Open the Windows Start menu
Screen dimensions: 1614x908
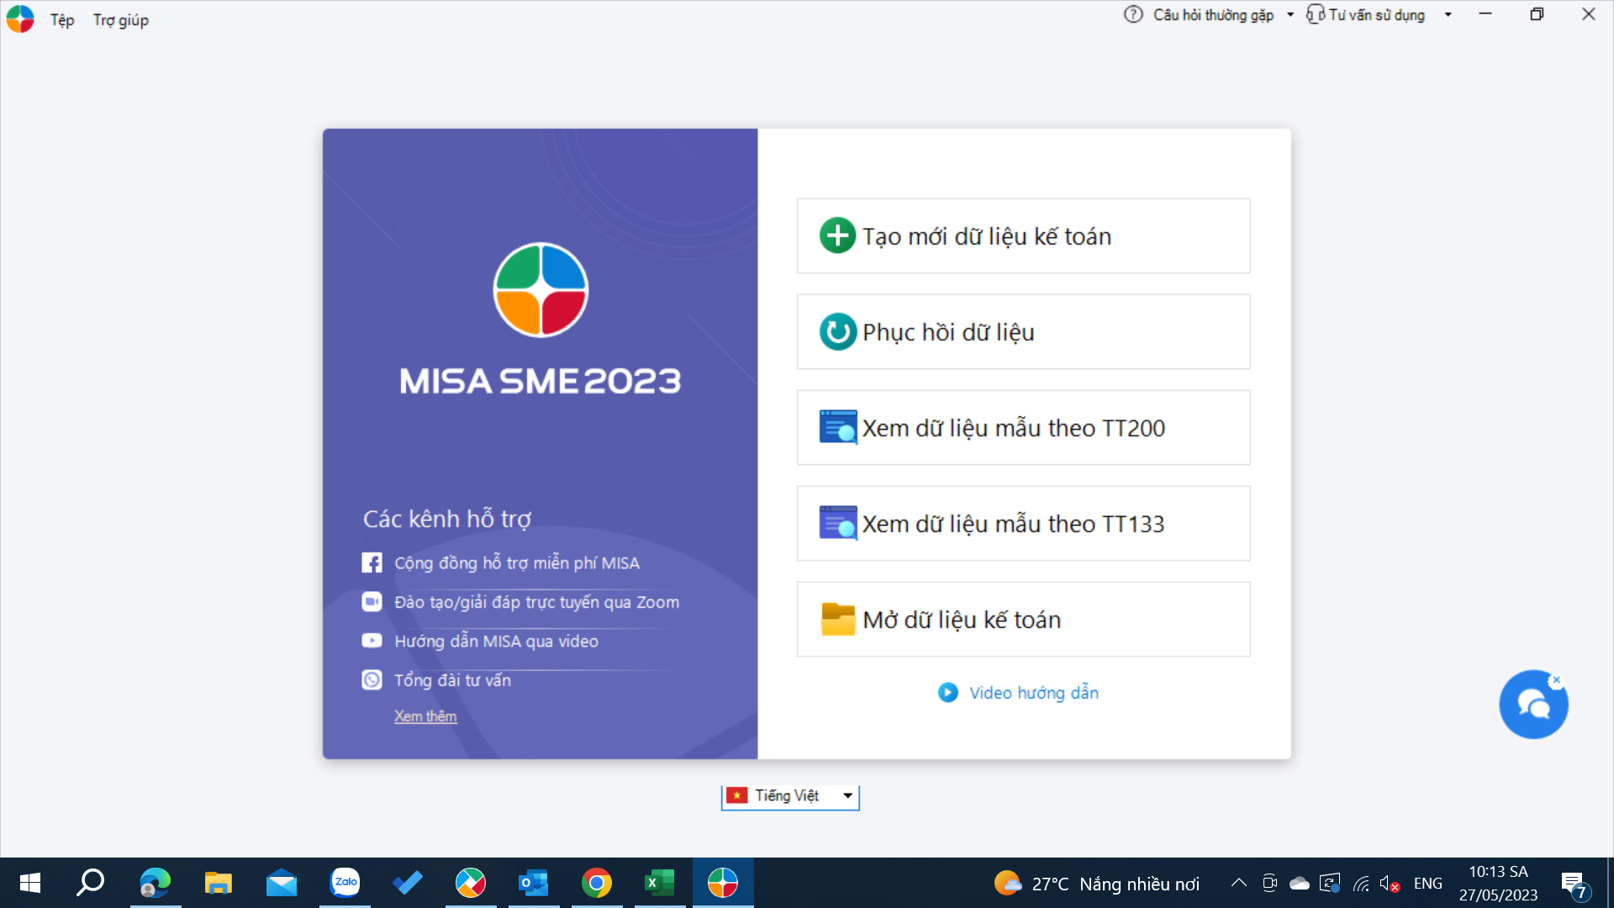[x=30, y=883]
